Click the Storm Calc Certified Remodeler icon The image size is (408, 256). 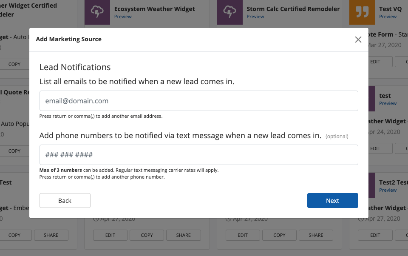[x=230, y=12]
